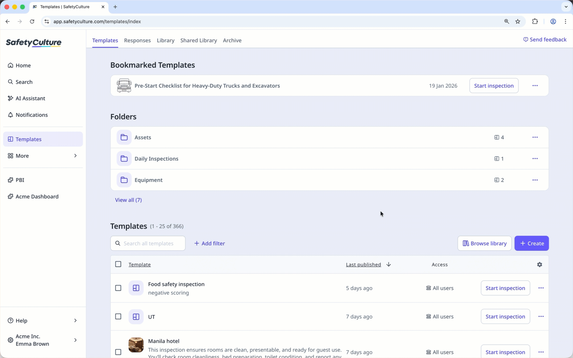Open the Chrome tab search dropdown
The width and height of the screenshot is (573, 358).
pyautogui.click(x=566, y=7)
